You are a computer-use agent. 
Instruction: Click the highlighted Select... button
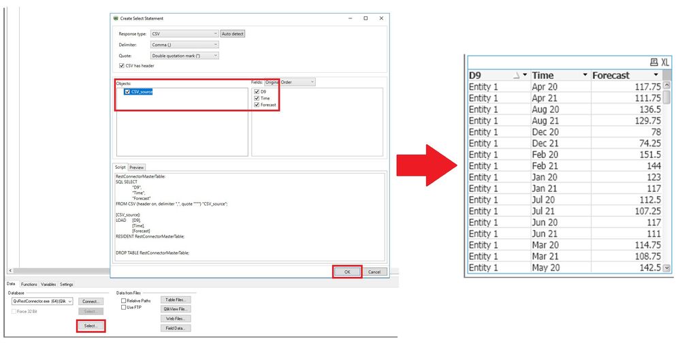coord(91,326)
